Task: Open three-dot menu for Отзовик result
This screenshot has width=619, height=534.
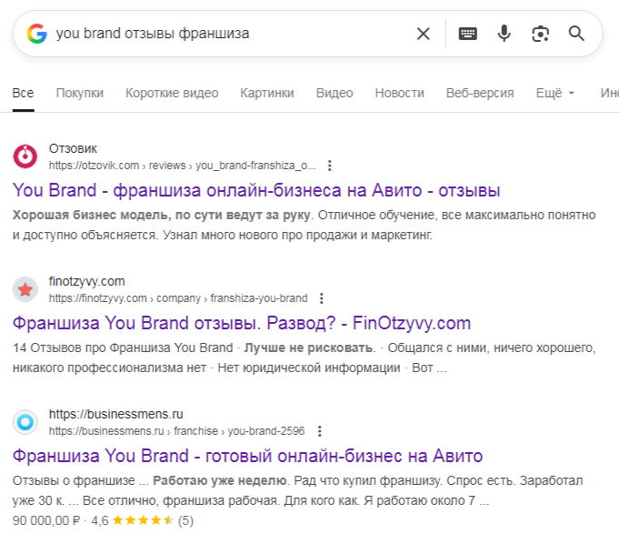Action: 330,166
